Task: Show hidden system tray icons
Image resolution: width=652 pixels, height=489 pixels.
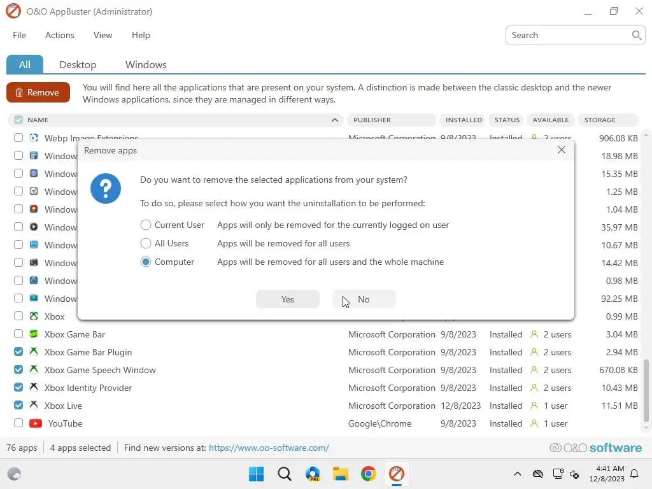Action: click(517, 474)
